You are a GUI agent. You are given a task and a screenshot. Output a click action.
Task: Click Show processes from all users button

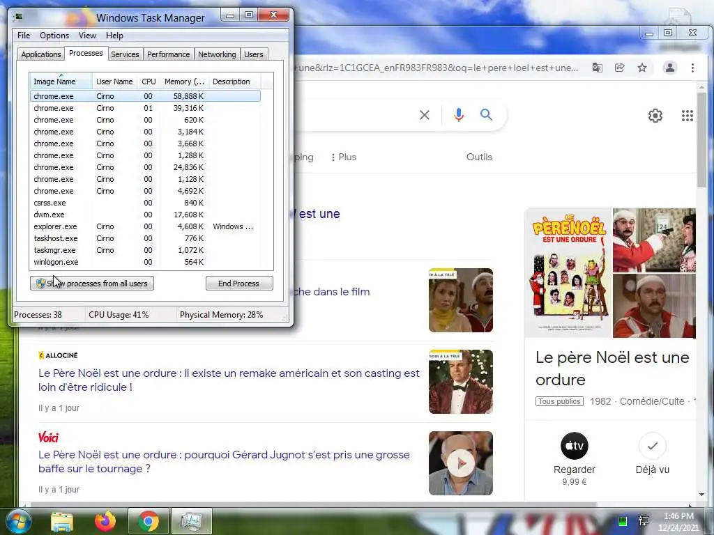tap(92, 284)
